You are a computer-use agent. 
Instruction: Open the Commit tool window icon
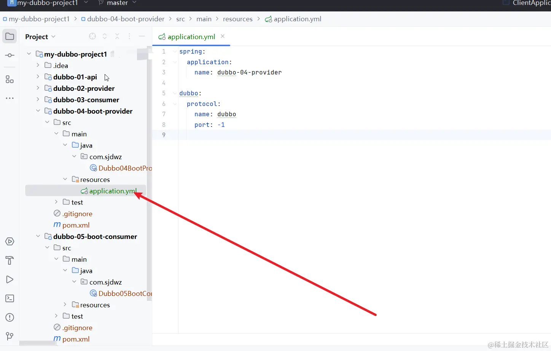tap(10, 55)
